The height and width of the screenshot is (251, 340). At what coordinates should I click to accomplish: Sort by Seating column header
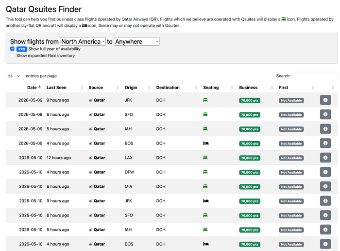click(211, 88)
